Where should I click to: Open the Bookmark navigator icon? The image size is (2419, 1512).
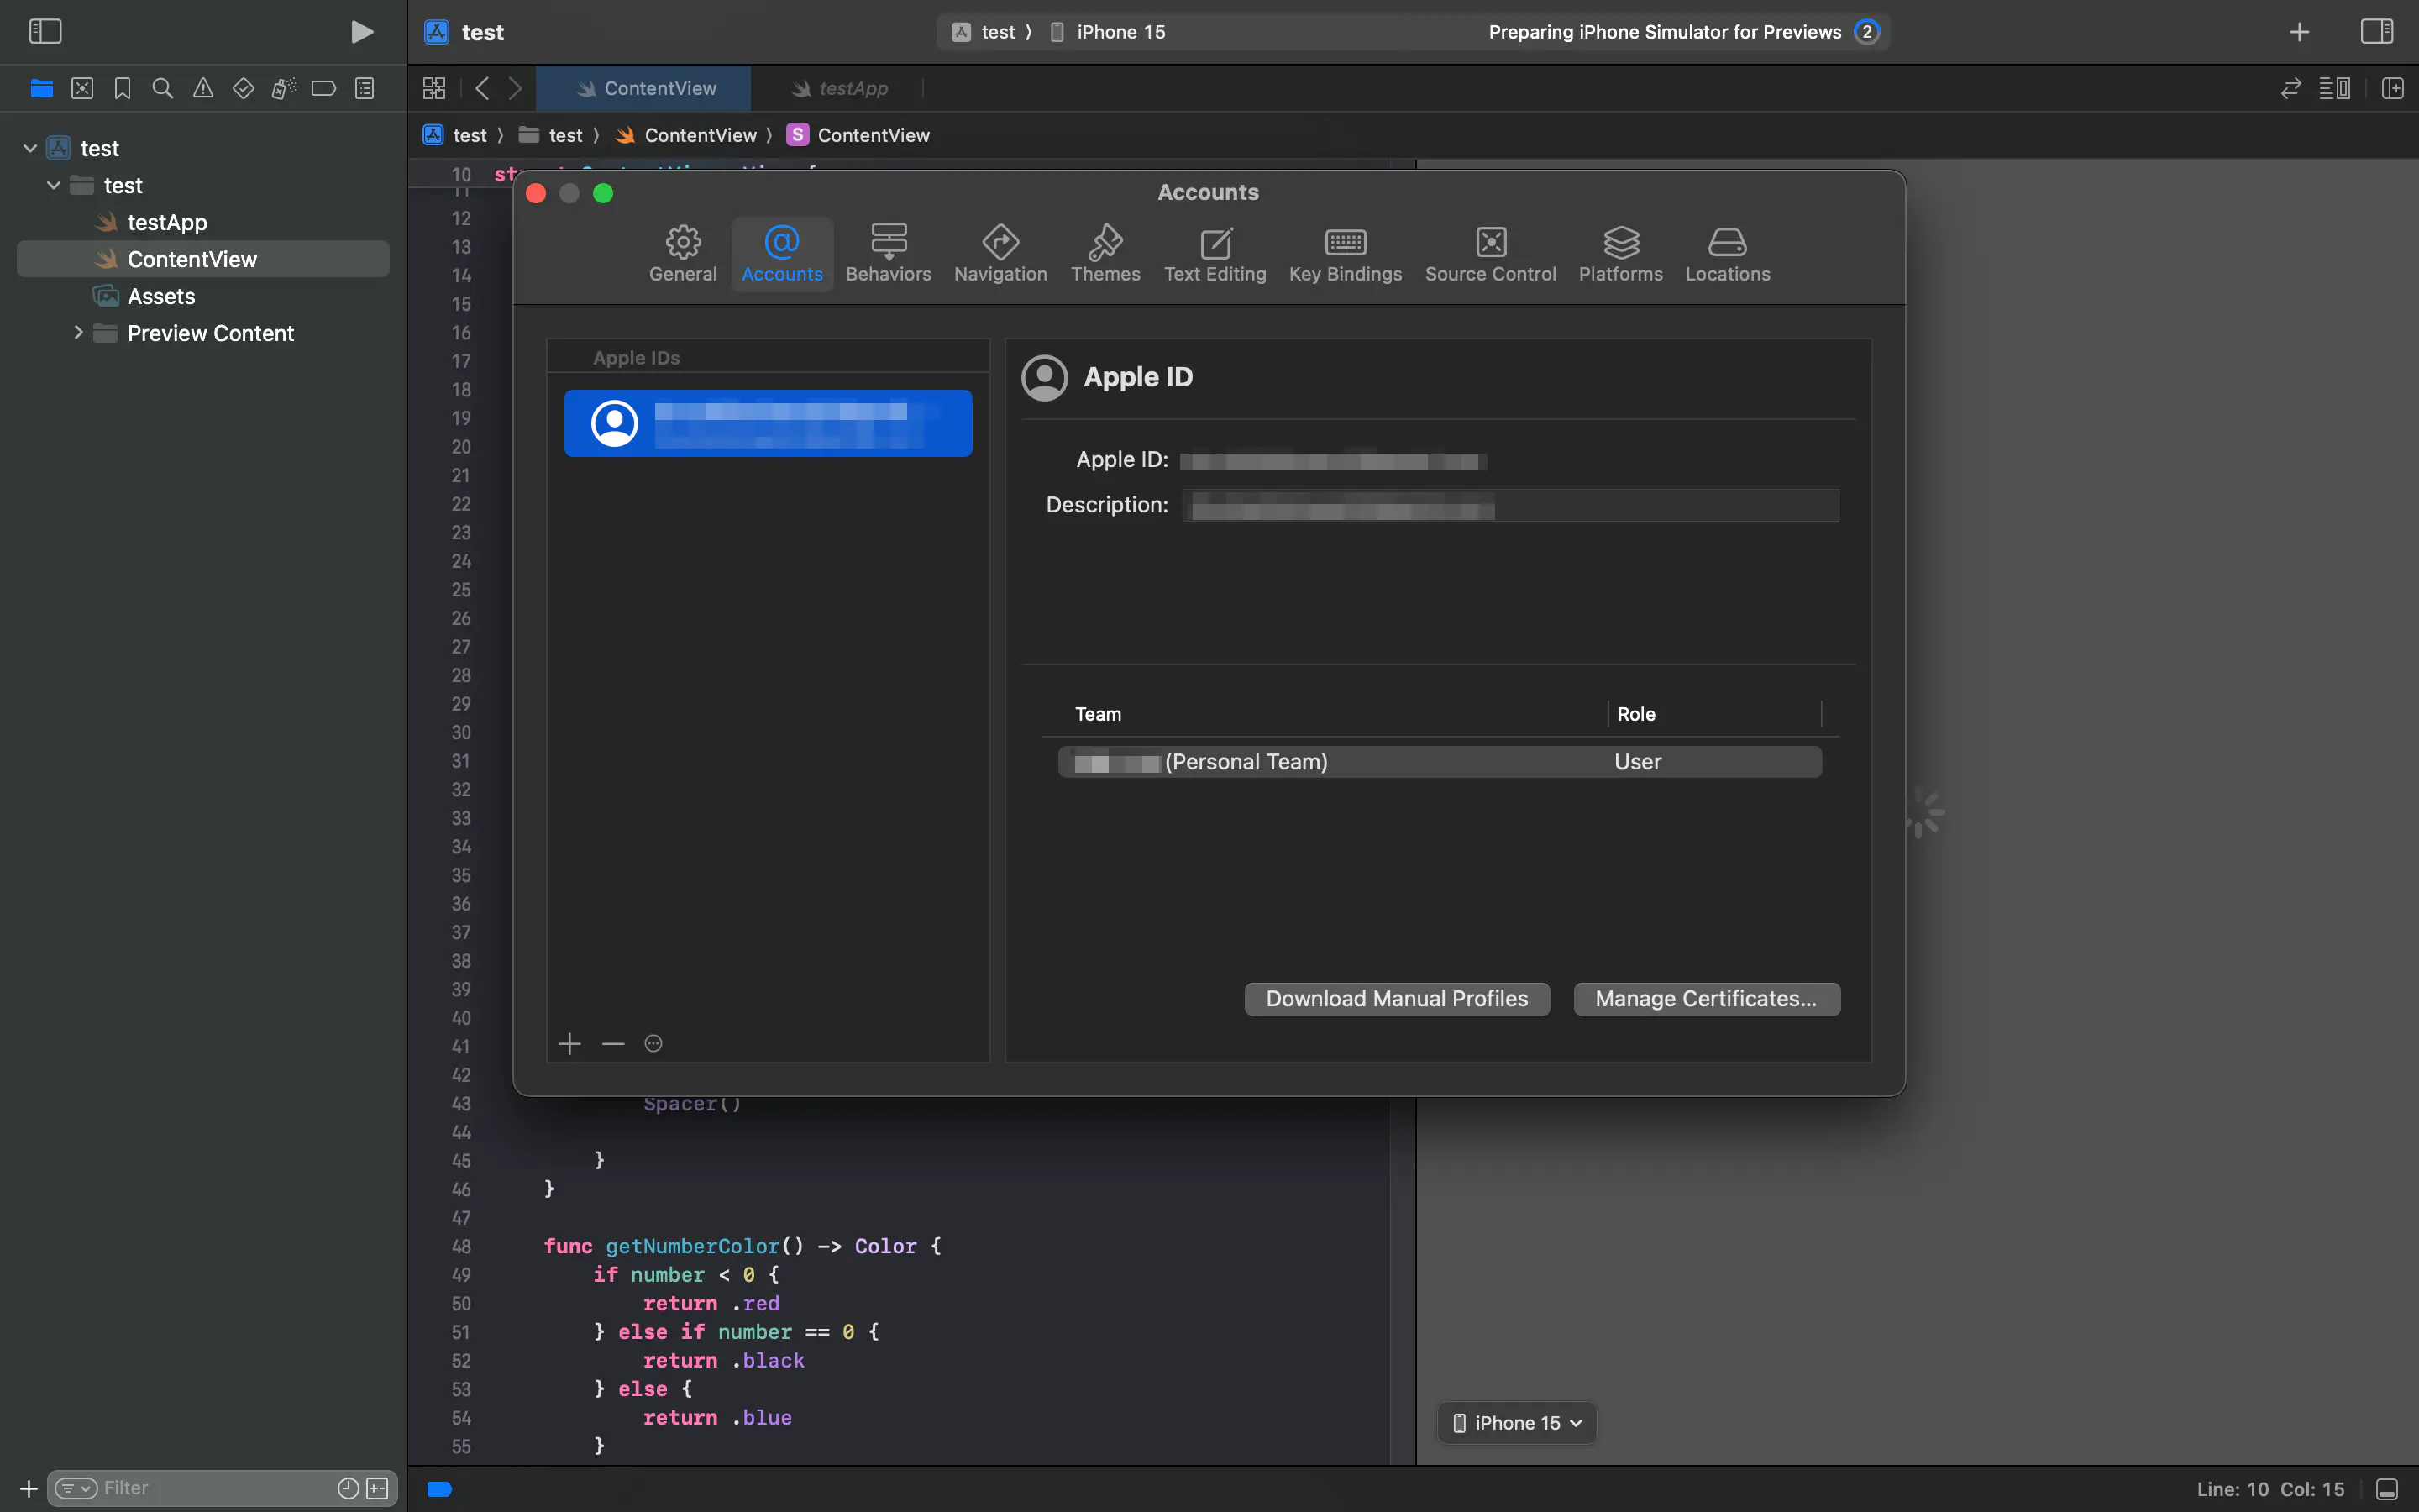click(x=122, y=89)
